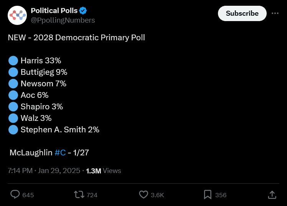
Task: Click the 645 replies count
Action: tap(28, 195)
